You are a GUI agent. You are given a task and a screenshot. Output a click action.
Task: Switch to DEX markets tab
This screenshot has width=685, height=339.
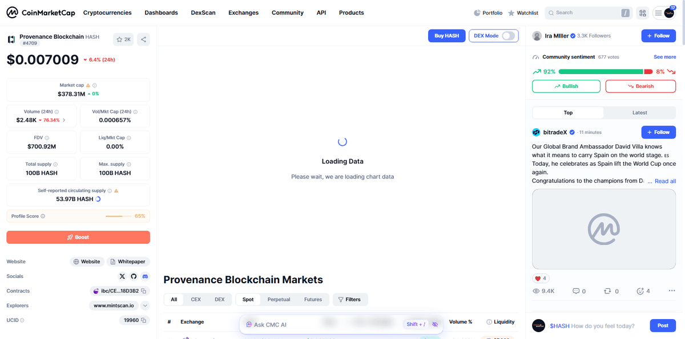click(x=220, y=299)
